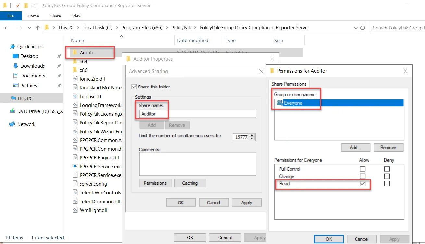Click Remove in the Permissions for Auditor dialog
Viewport: 425px width, 244px height.
(388, 147)
